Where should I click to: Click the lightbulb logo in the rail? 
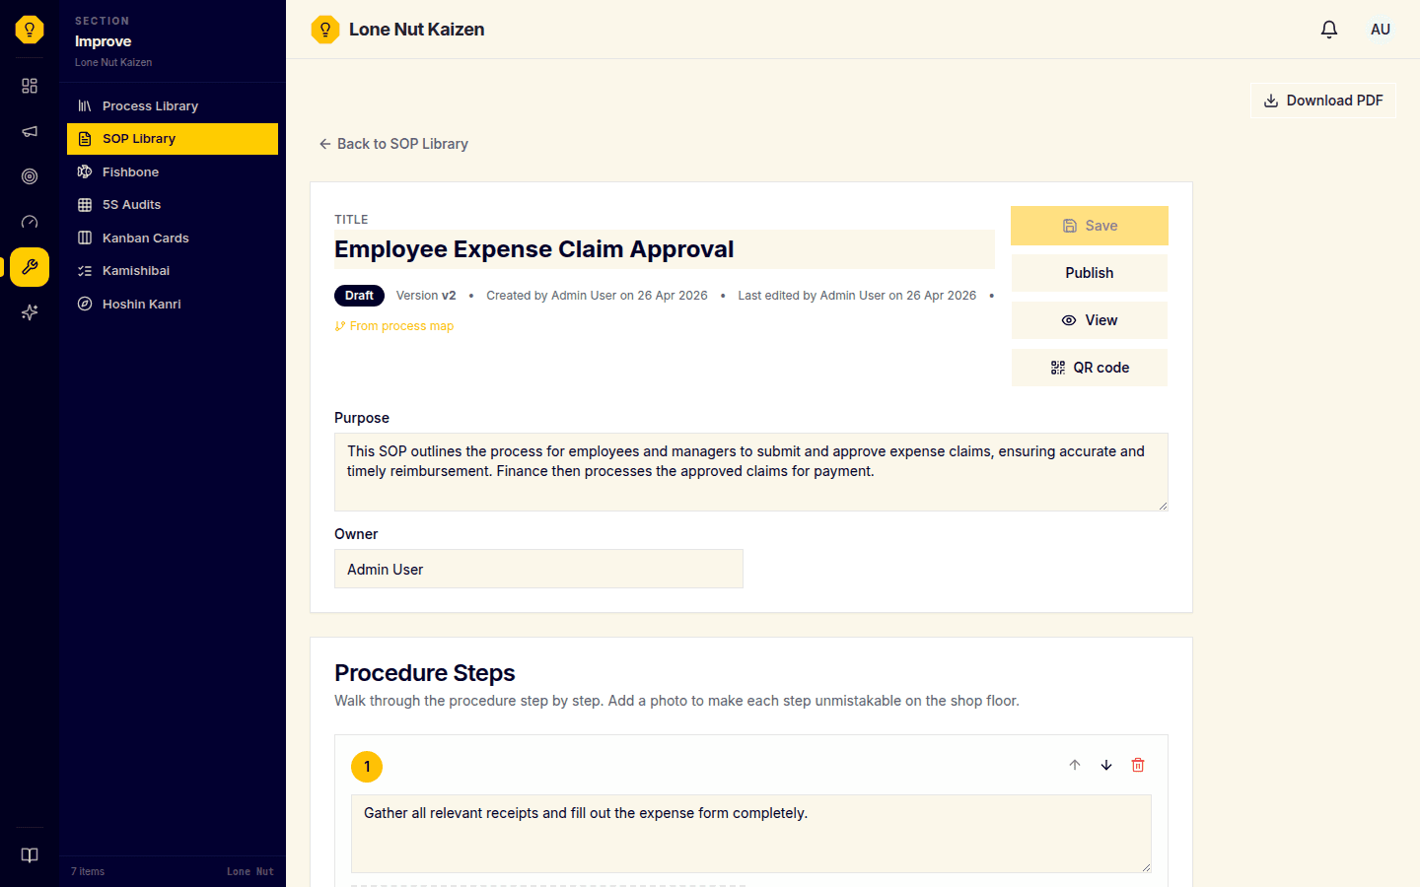(x=30, y=30)
